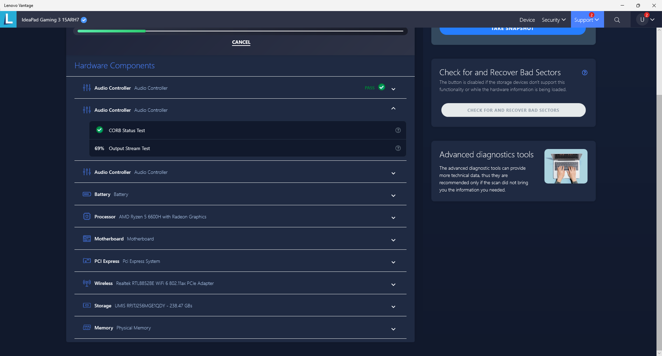Expand the Motherboard component row

pos(393,240)
